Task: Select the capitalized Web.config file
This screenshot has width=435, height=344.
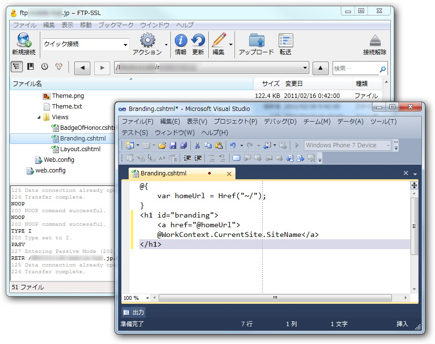Action: tap(55, 160)
